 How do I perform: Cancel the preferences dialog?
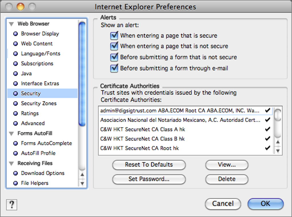pyautogui.click(x=223, y=204)
